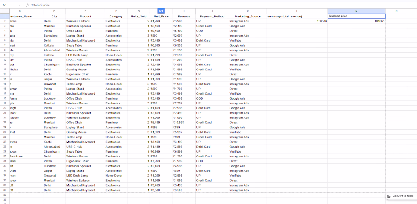
Task: Select row 2 header
Action: (5, 21)
